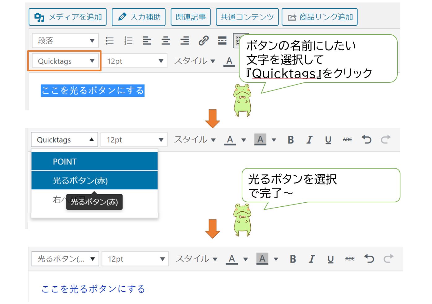Apply right alignment
The height and width of the screenshot is (304, 432).
pos(184,40)
